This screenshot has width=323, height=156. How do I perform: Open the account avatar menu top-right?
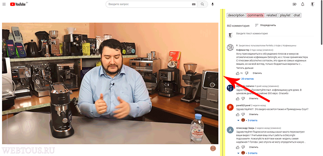(313, 4)
